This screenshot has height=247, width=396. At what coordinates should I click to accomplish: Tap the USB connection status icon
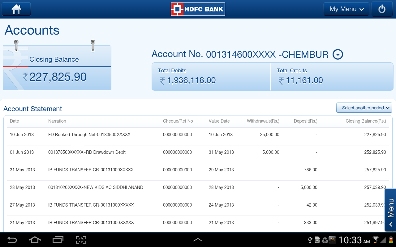point(310,240)
